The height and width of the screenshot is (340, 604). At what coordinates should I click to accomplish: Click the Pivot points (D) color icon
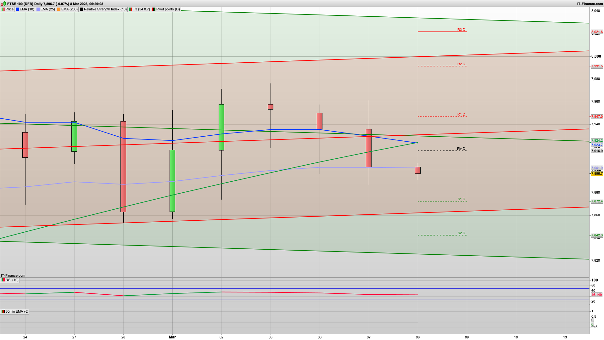point(154,9)
